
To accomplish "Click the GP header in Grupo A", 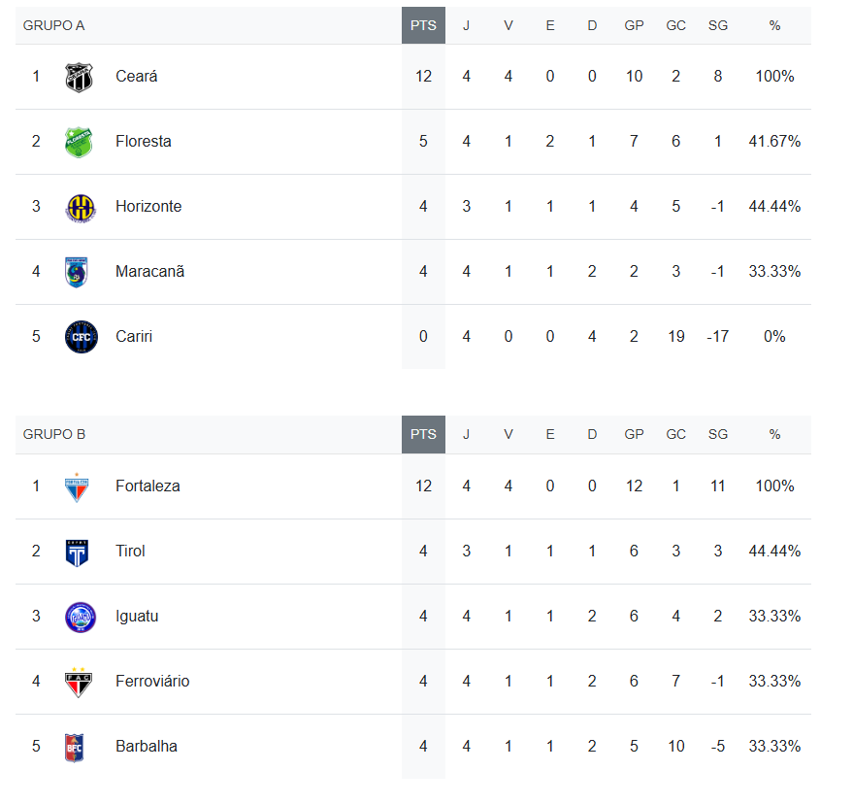I will click(x=634, y=25).
